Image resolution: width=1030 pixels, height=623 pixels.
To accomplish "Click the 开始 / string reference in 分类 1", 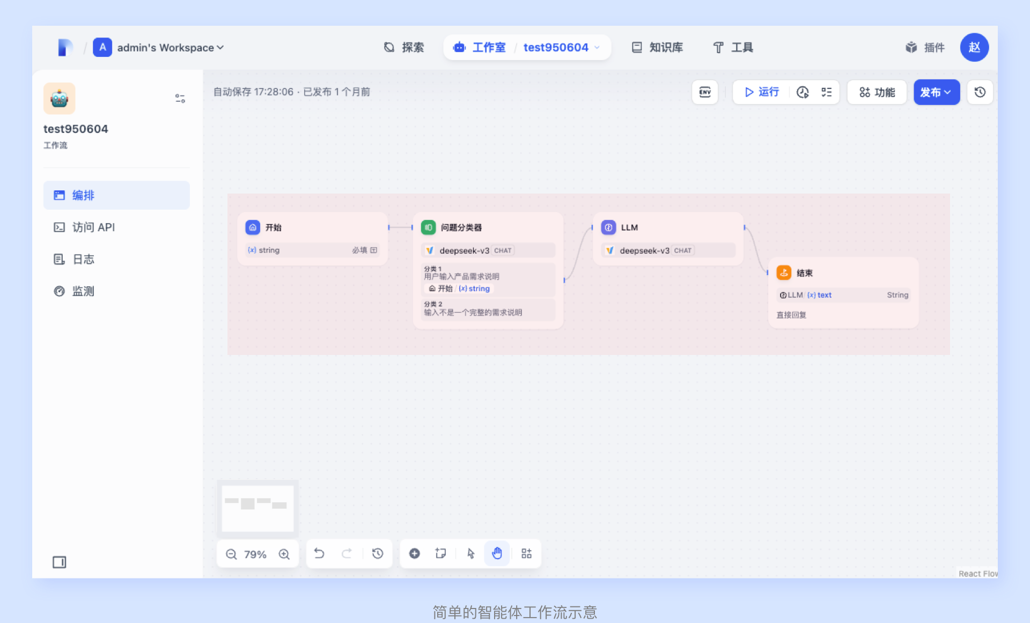I will tap(459, 289).
